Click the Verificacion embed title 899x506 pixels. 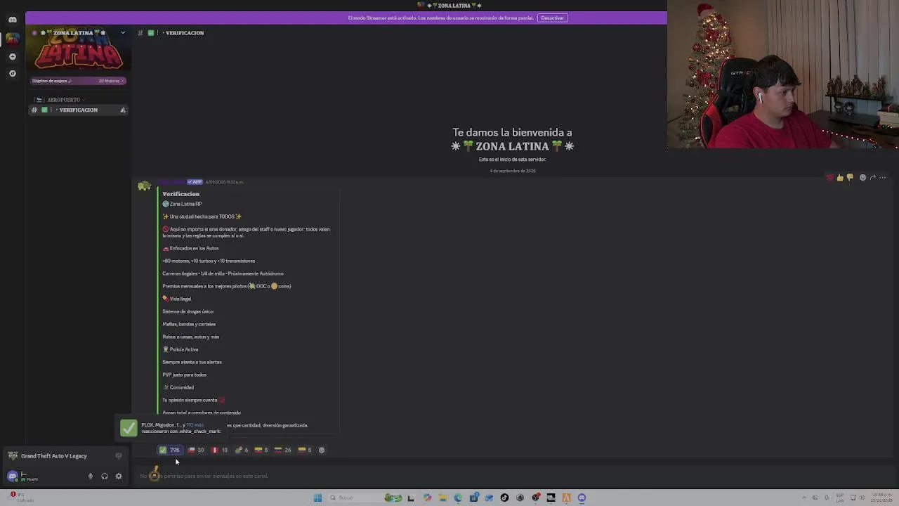[x=181, y=194]
